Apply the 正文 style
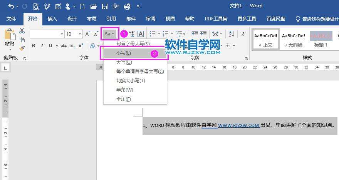339x180 pixels. click(x=266, y=40)
